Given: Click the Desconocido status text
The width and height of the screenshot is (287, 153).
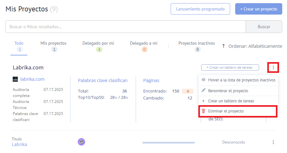Looking at the screenshot, I should 234,142.
